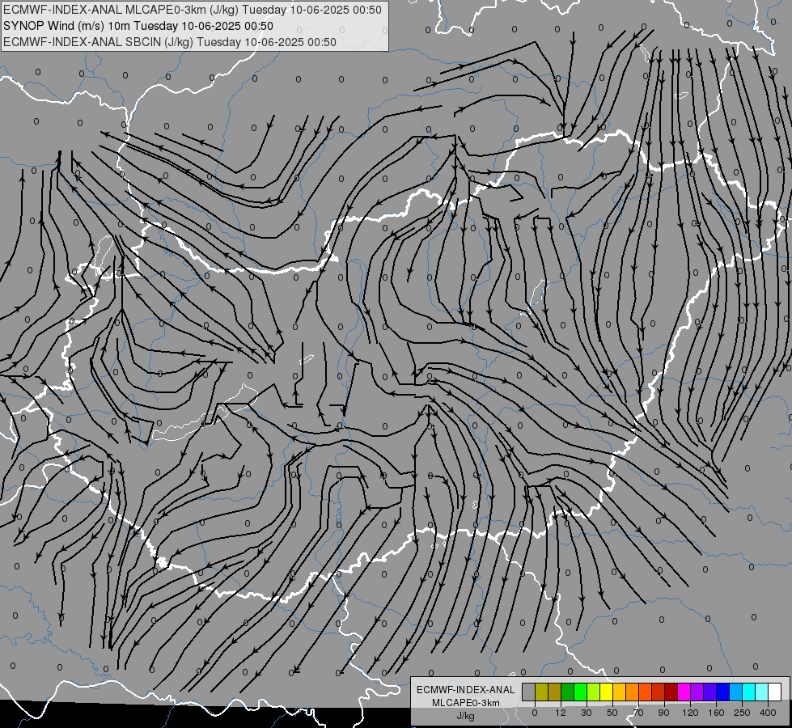Click the 'ECMWF-INDEX-ANAL' heading in the legend

pos(466,690)
